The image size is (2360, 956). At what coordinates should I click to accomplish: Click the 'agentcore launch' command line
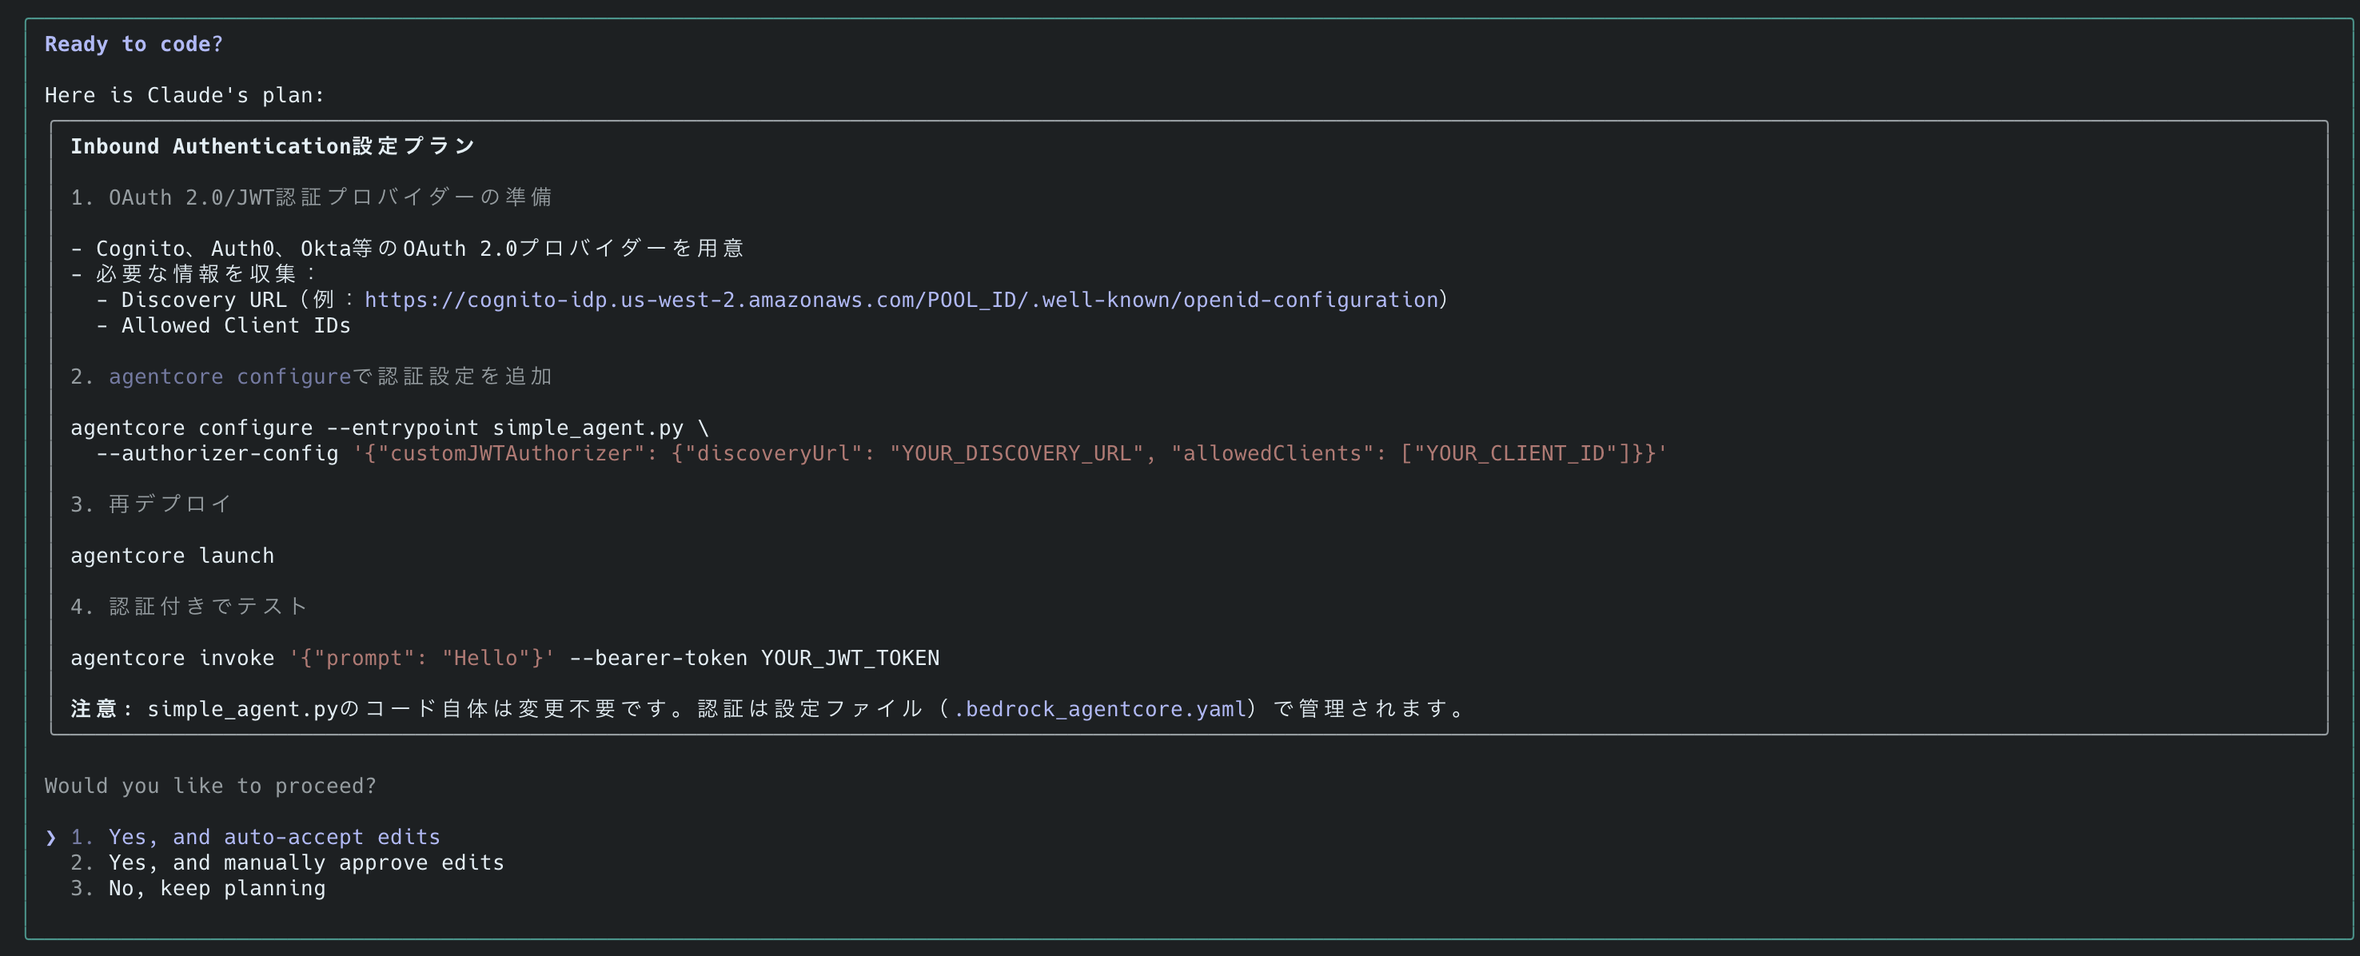click(x=172, y=556)
